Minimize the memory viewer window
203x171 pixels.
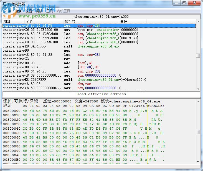coord(176,3)
